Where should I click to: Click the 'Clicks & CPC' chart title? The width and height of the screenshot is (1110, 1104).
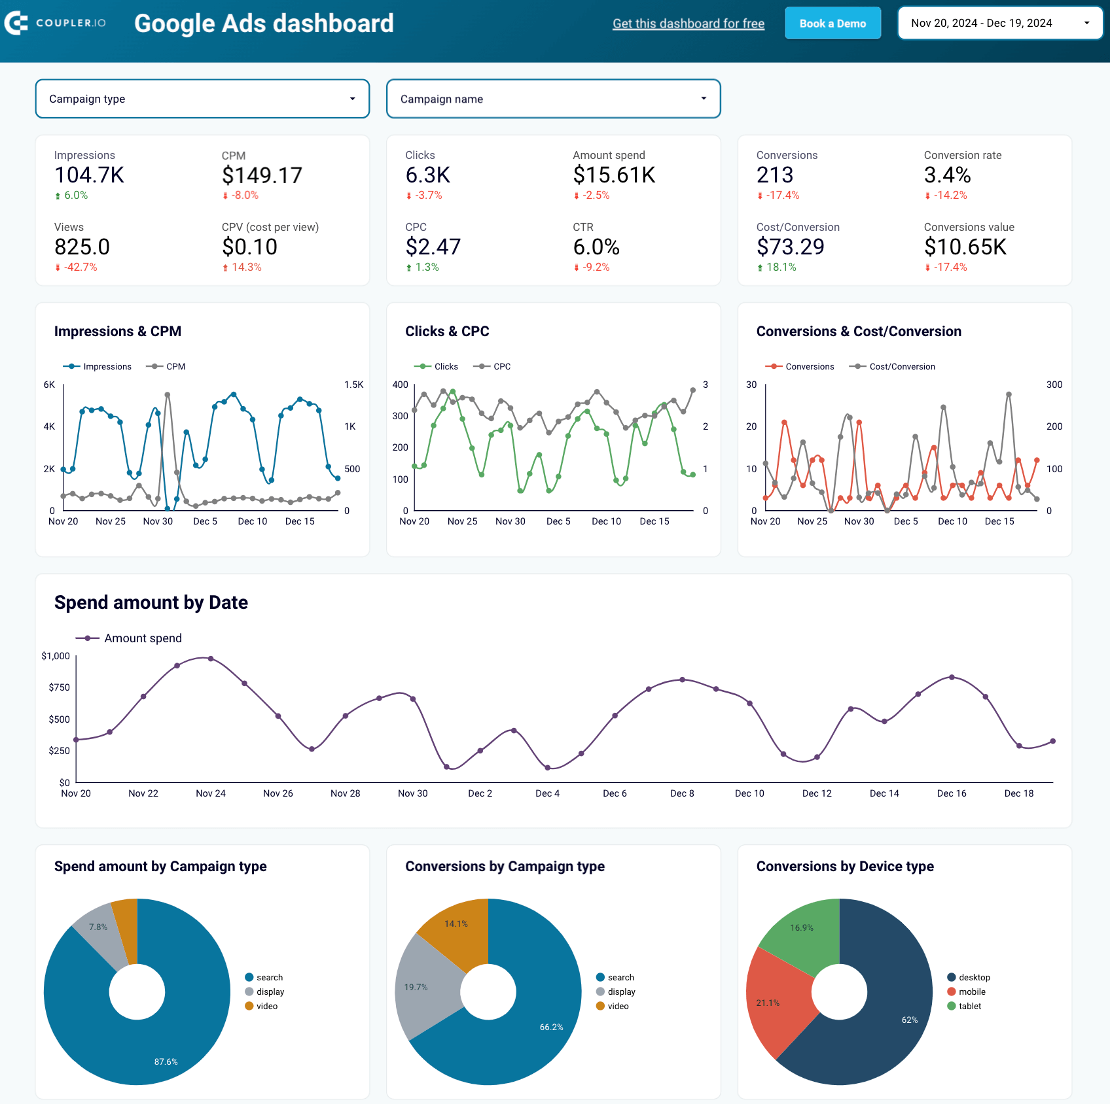tap(447, 332)
